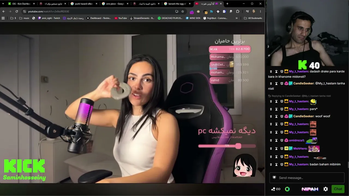Reload the YouTube page

17,11
